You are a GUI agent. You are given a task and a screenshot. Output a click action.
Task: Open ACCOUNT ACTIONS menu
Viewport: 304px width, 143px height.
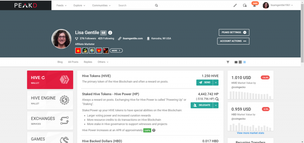(x=233, y=41)
